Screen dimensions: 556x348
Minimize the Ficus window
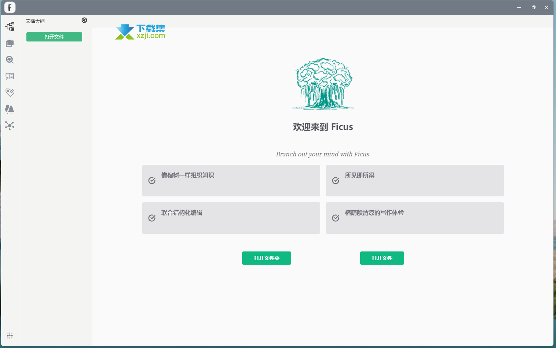519,7
